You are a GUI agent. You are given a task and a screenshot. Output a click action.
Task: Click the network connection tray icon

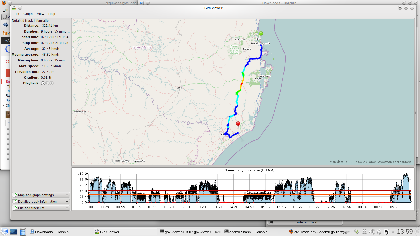pyautogui.click(x=386, y=232)
